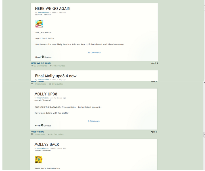Open the 2 Comments link in journal body
The image size is (205, 171).
(94, 121)
